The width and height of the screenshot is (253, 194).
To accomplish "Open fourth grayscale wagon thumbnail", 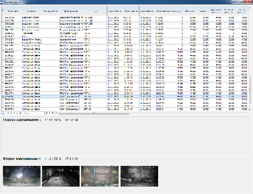I will click(139, 176).
